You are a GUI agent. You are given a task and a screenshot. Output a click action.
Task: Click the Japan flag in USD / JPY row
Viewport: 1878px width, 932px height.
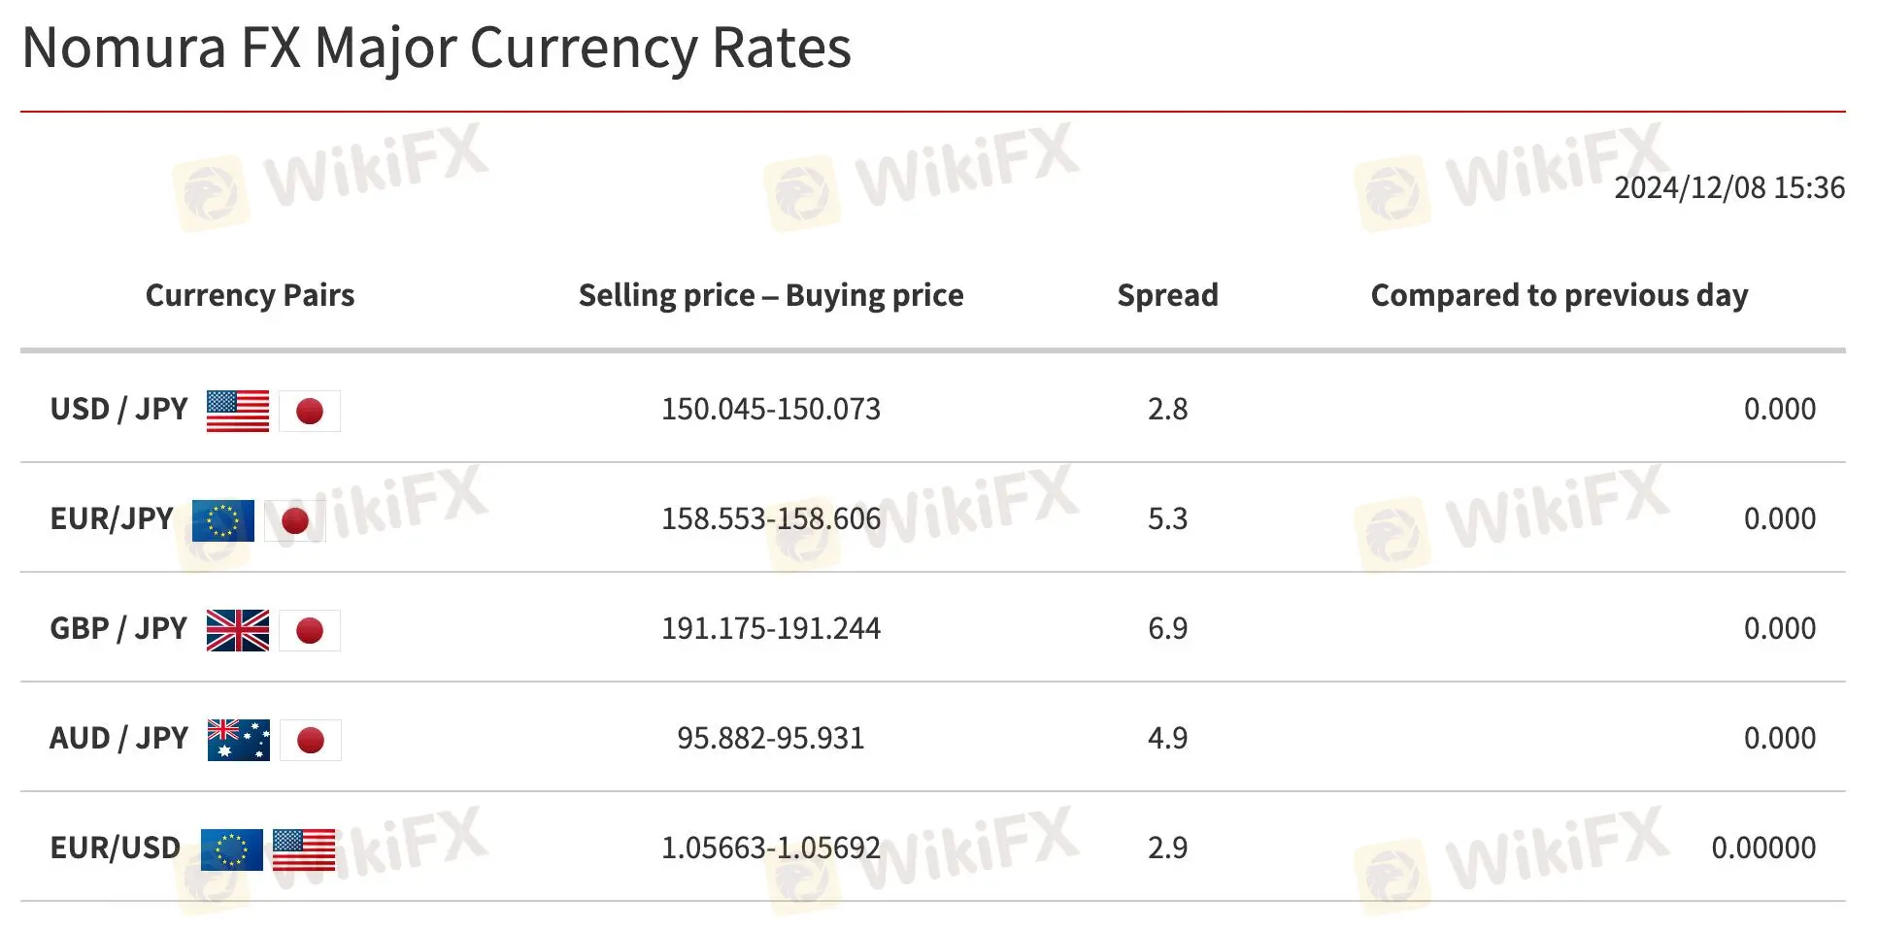pos(310,411)
